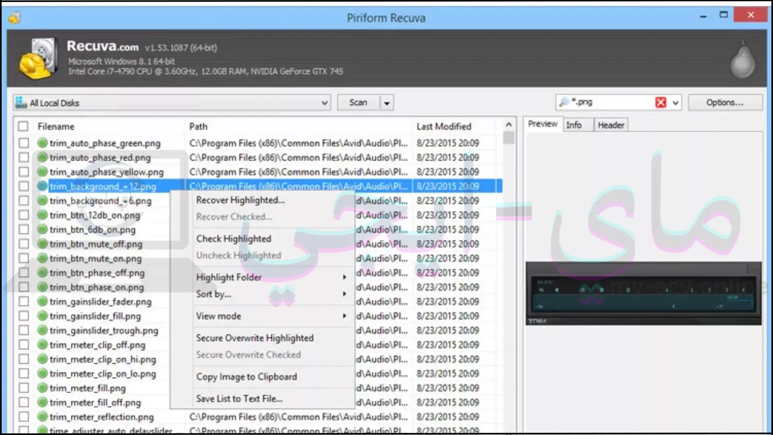Click the Header tab panel icon
The image size is (773, 435).
[612, 125]
